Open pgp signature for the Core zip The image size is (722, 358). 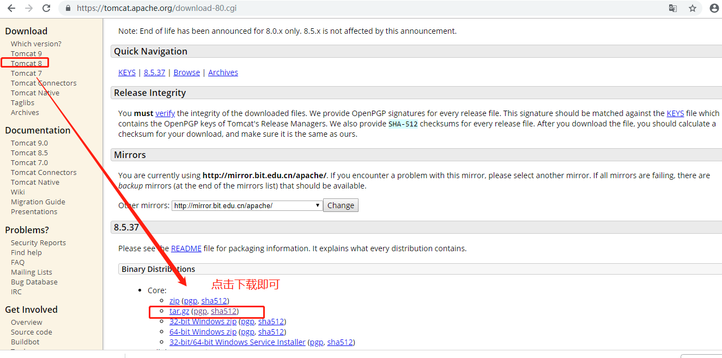[190, 301]
